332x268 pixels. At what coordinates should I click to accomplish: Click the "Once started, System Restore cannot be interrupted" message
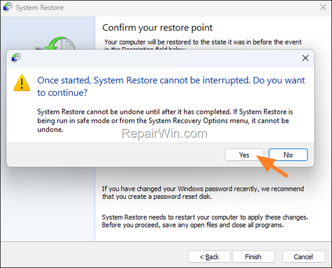[x=171, y=86]
